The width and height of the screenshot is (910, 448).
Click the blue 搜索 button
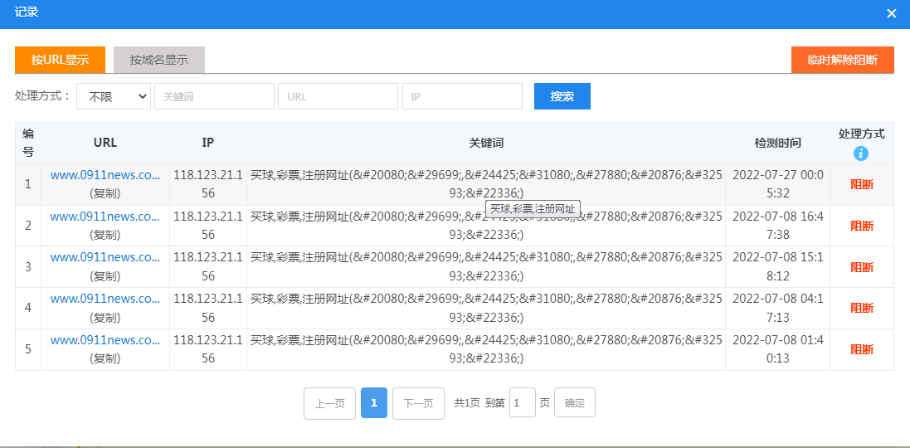(562, 96)
